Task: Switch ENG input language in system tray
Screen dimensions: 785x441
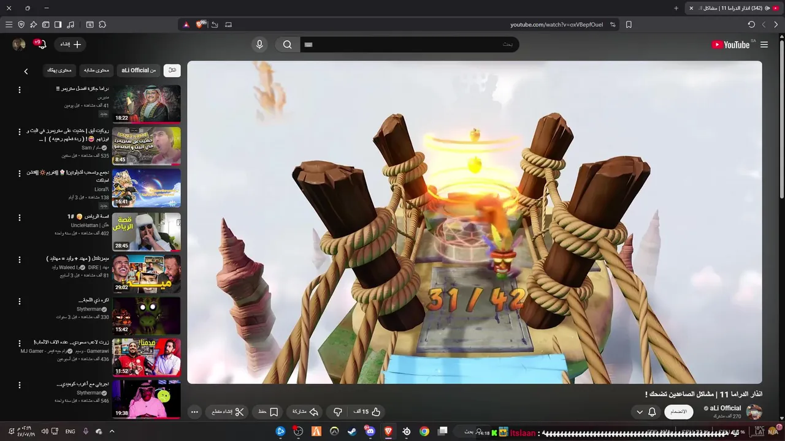Action: click(x=70, y=431)
